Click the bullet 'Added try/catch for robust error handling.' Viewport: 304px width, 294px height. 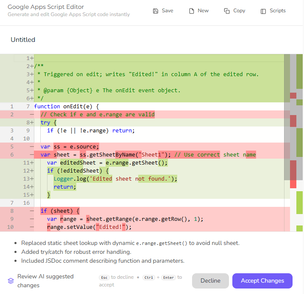76,252
